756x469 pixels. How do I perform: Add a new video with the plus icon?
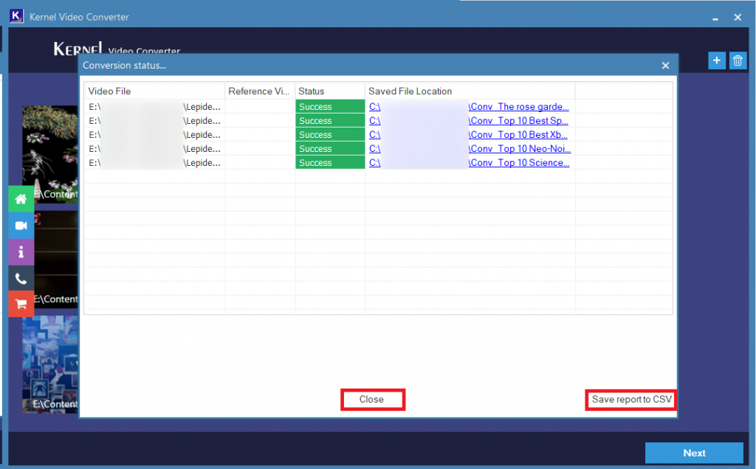716,60
